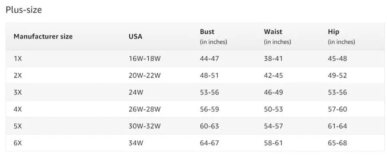Screen dimensions: 387x165
Task: Click the 26W-28W USA size cell
Action: (x=144, y=109)
